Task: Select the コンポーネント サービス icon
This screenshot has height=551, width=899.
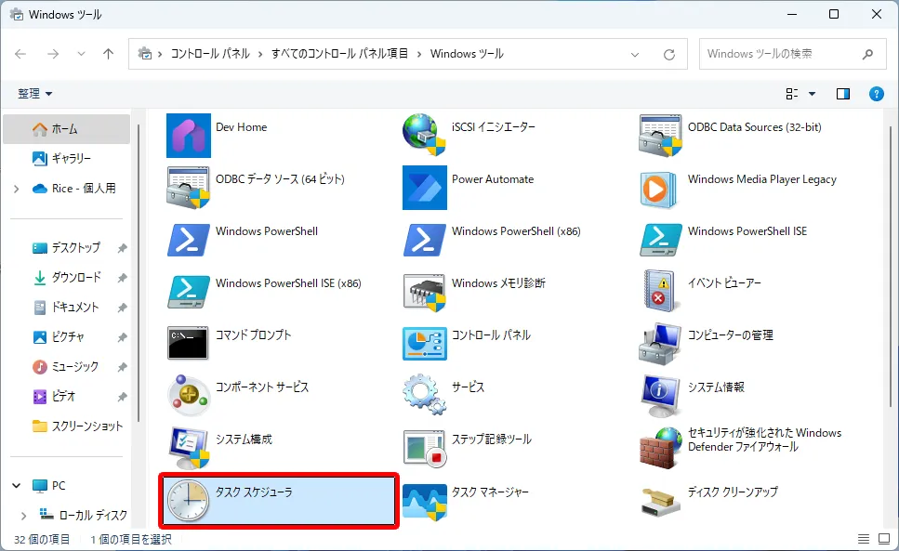Action: tap(189, 395)
